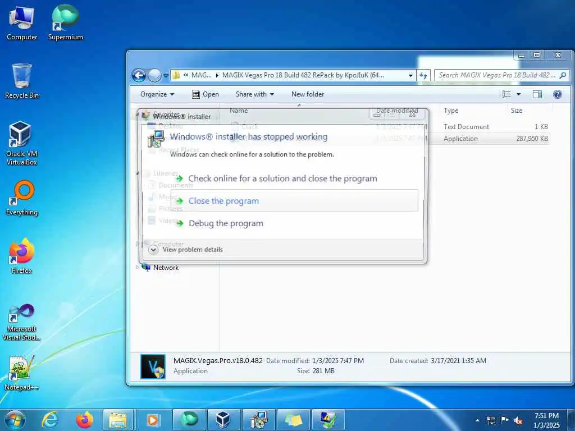Image resolution: width=575 pixels, height=431 pixels.
Task: Select the Firefox desktop shortcut
Action: 22,256
